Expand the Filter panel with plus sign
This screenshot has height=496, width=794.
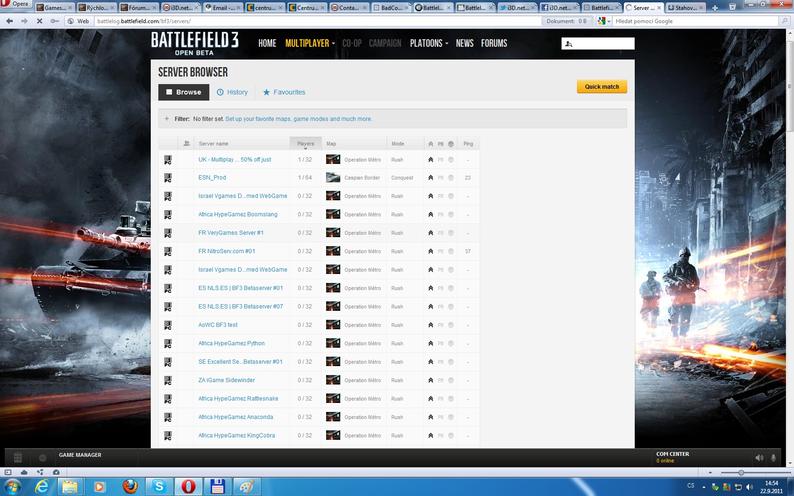click(167, 119)
